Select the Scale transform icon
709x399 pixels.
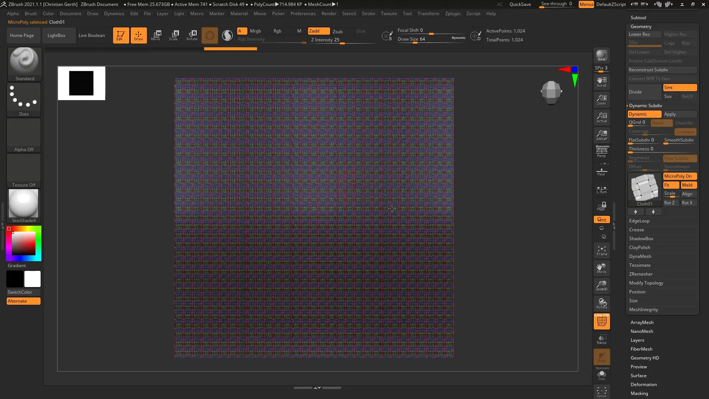coord(174,35)
